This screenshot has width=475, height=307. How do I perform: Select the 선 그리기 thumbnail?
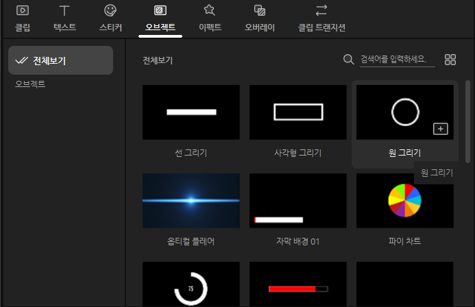(x=191, y=112)
